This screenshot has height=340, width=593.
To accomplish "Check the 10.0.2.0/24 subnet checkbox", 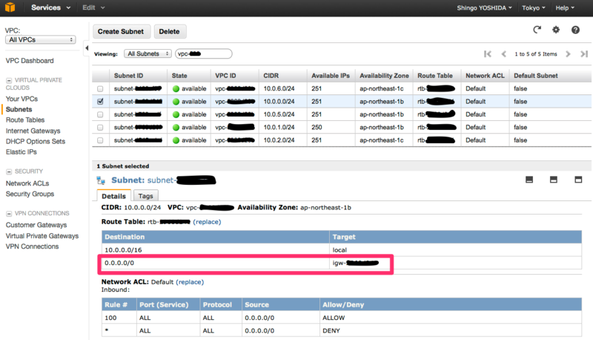I will click(x=100, y=140).
